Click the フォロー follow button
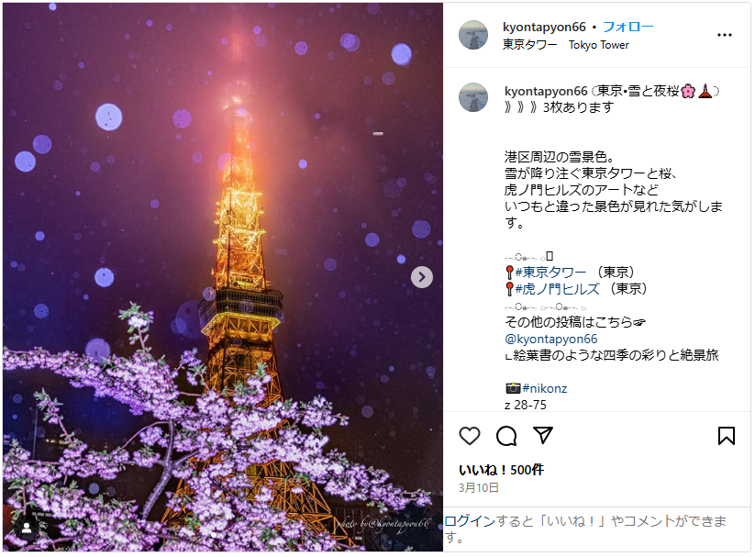The image size is (755, 557). pyautogui.click(x=627, y=27)
